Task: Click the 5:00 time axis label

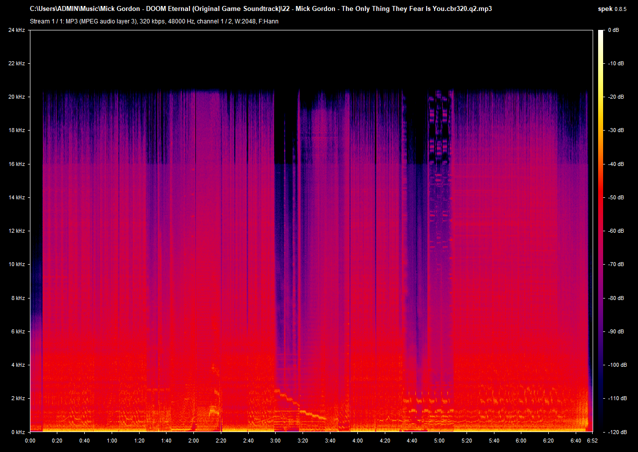Action: 439,441
